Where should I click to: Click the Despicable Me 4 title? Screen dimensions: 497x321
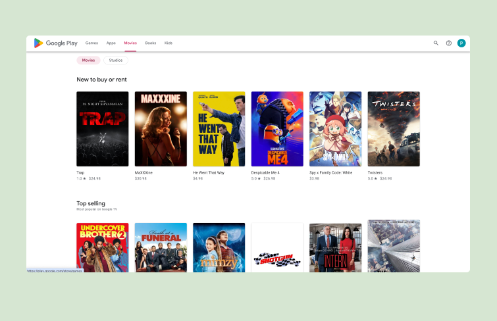(265, 173)
